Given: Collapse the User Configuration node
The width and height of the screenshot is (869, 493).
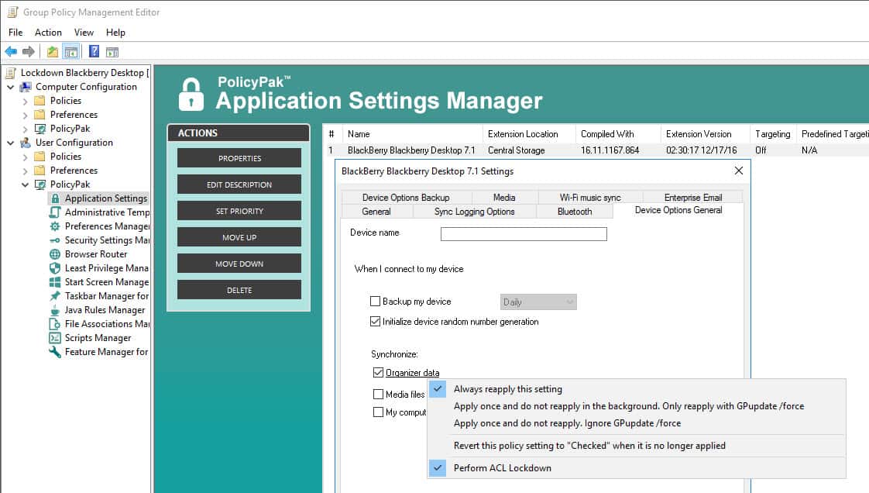Looking at the screenshot, I should [x=11, y=143].
